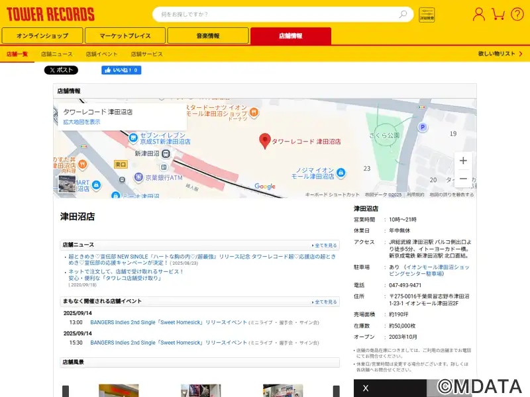The width and height of the screenshot is (530, 397).
Task: Click the Facebook いいね! button
Action: 121,70
